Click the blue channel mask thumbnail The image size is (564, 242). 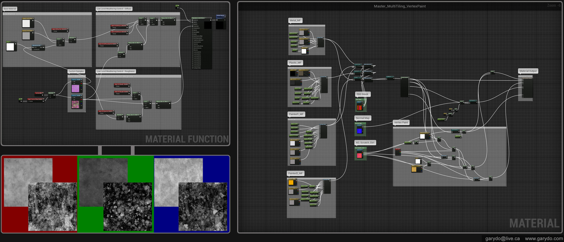pos(203,206)
